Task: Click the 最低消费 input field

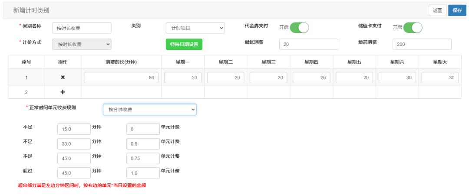Action: [x=309, y=44]
